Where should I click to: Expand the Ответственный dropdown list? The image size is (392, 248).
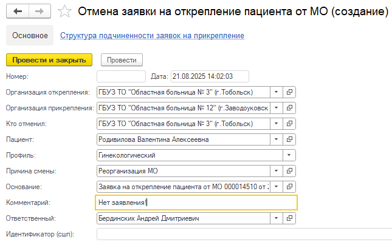coord(276,218)
